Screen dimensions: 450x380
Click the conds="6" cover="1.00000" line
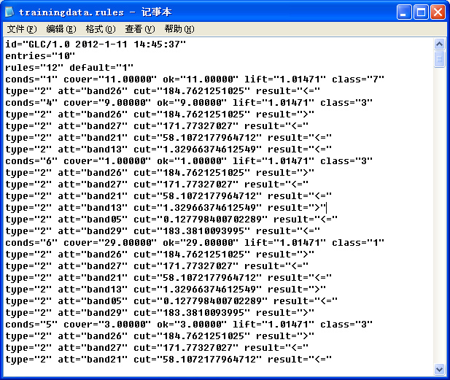point(189,161)
